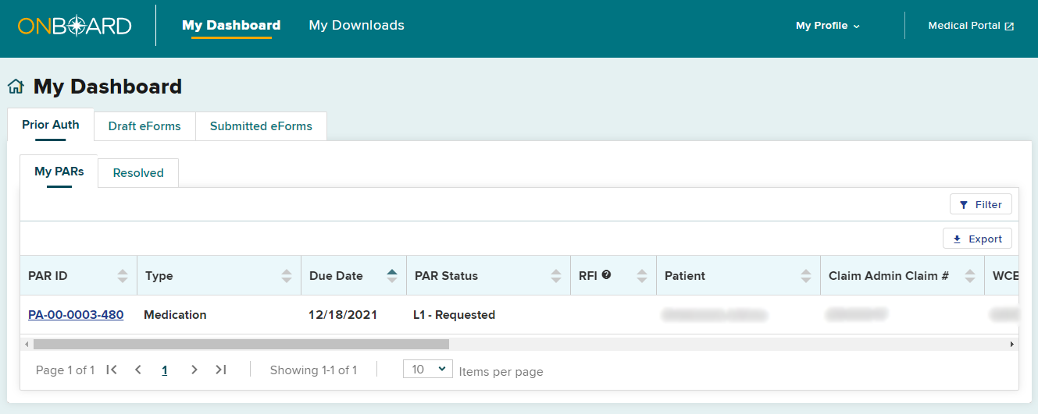
Task: Sort by Claim Admin Claim # column
Action: click(x=970, y=275)
